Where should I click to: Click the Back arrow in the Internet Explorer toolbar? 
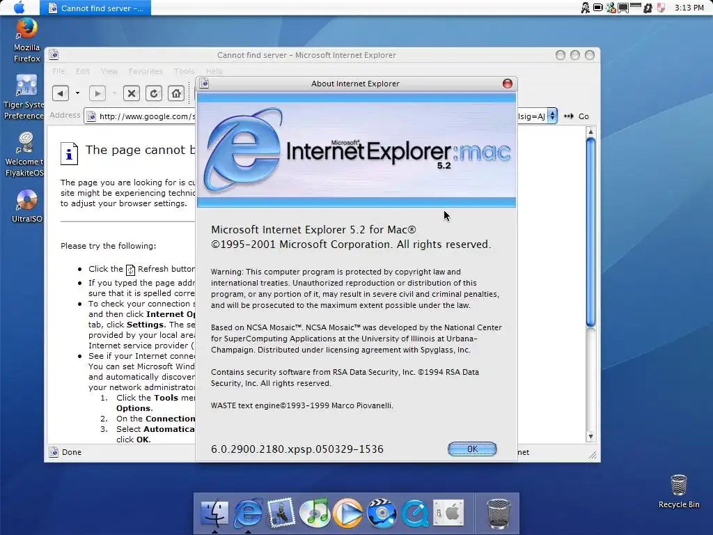tap(61, 93)
